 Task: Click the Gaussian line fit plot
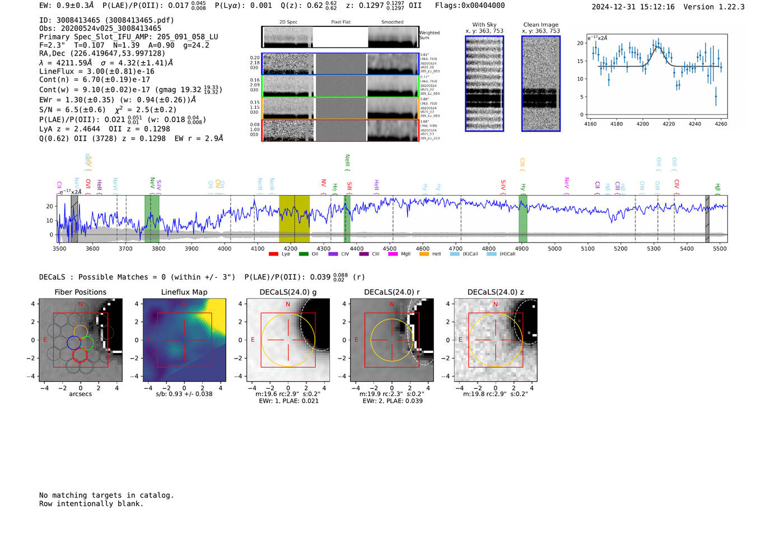pyautogui.click(x=656, y=76)
